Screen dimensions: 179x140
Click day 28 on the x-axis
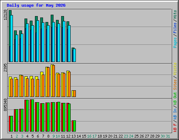pos(152,136)
